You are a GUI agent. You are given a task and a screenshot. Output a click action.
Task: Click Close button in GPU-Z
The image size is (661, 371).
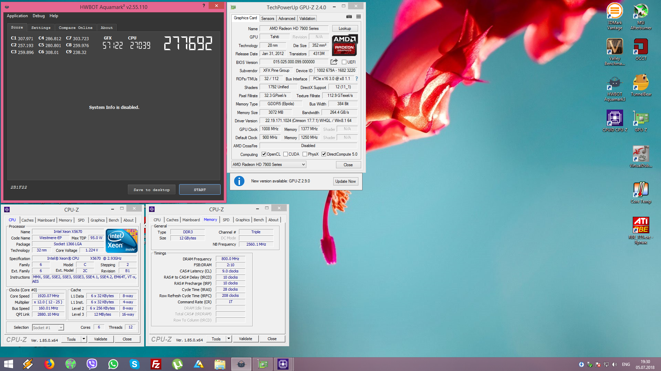(348, 165)
